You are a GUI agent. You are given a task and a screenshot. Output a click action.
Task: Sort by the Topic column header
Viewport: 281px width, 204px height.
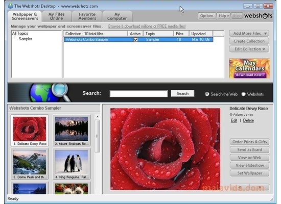(158, 34)
